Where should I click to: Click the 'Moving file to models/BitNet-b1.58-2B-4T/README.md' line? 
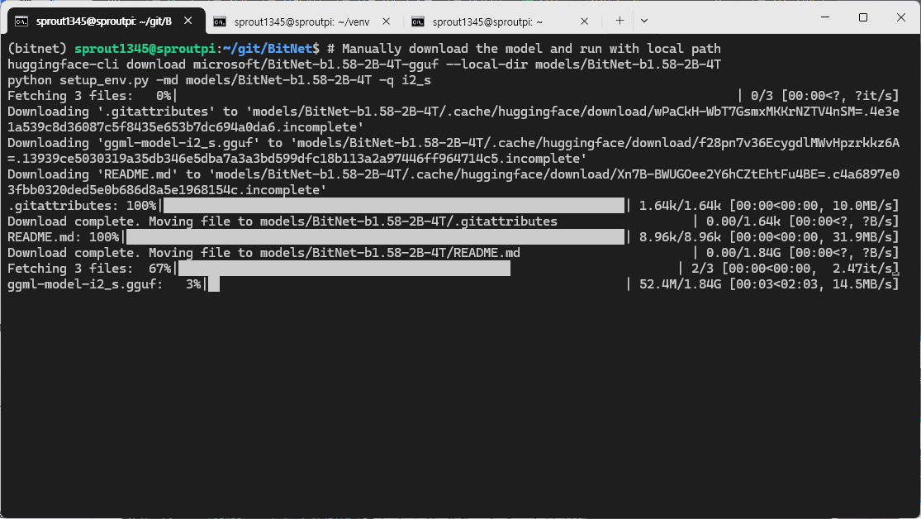335,253
